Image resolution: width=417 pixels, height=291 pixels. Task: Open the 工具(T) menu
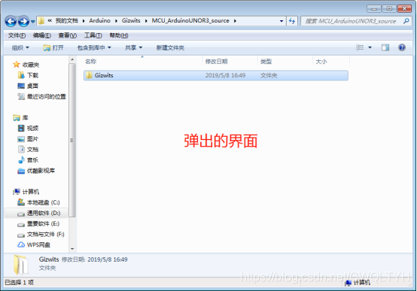click(93, 35)
